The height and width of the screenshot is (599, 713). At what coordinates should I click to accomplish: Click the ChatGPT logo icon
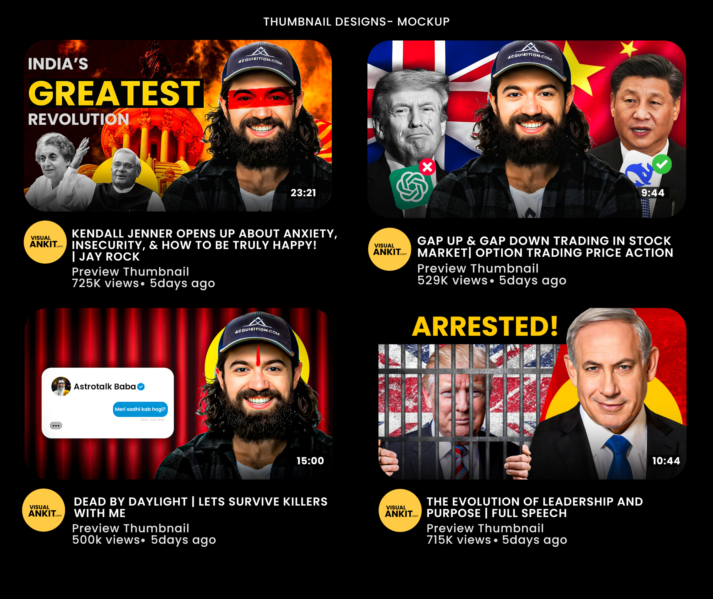point(412,187)
